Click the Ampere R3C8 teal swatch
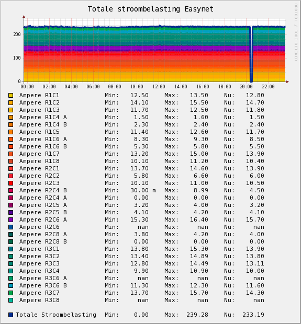 (x=11, y=300)
